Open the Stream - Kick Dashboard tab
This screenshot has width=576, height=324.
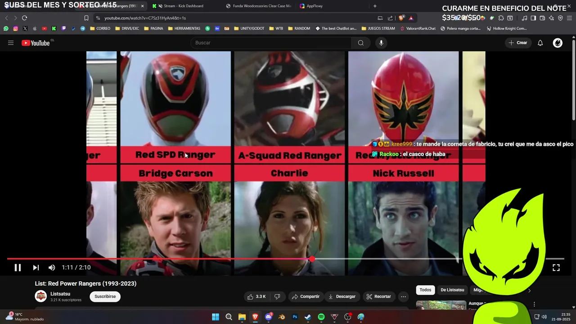(183, 6)
